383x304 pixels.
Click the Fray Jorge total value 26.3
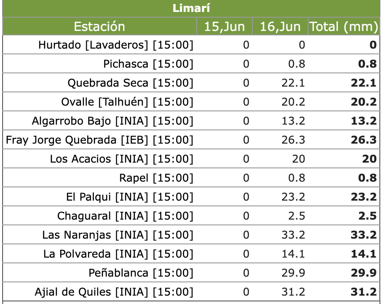364,140
